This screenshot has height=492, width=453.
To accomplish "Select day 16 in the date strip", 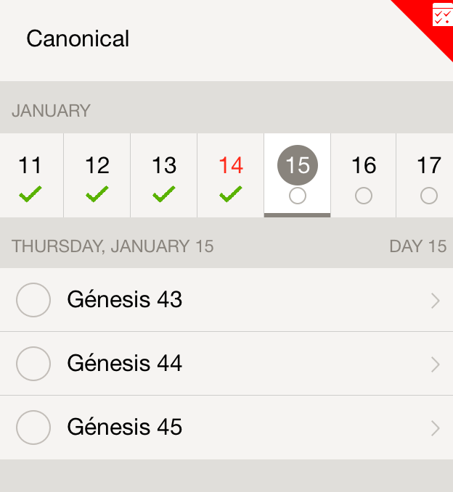I will (x=364, y=166).
